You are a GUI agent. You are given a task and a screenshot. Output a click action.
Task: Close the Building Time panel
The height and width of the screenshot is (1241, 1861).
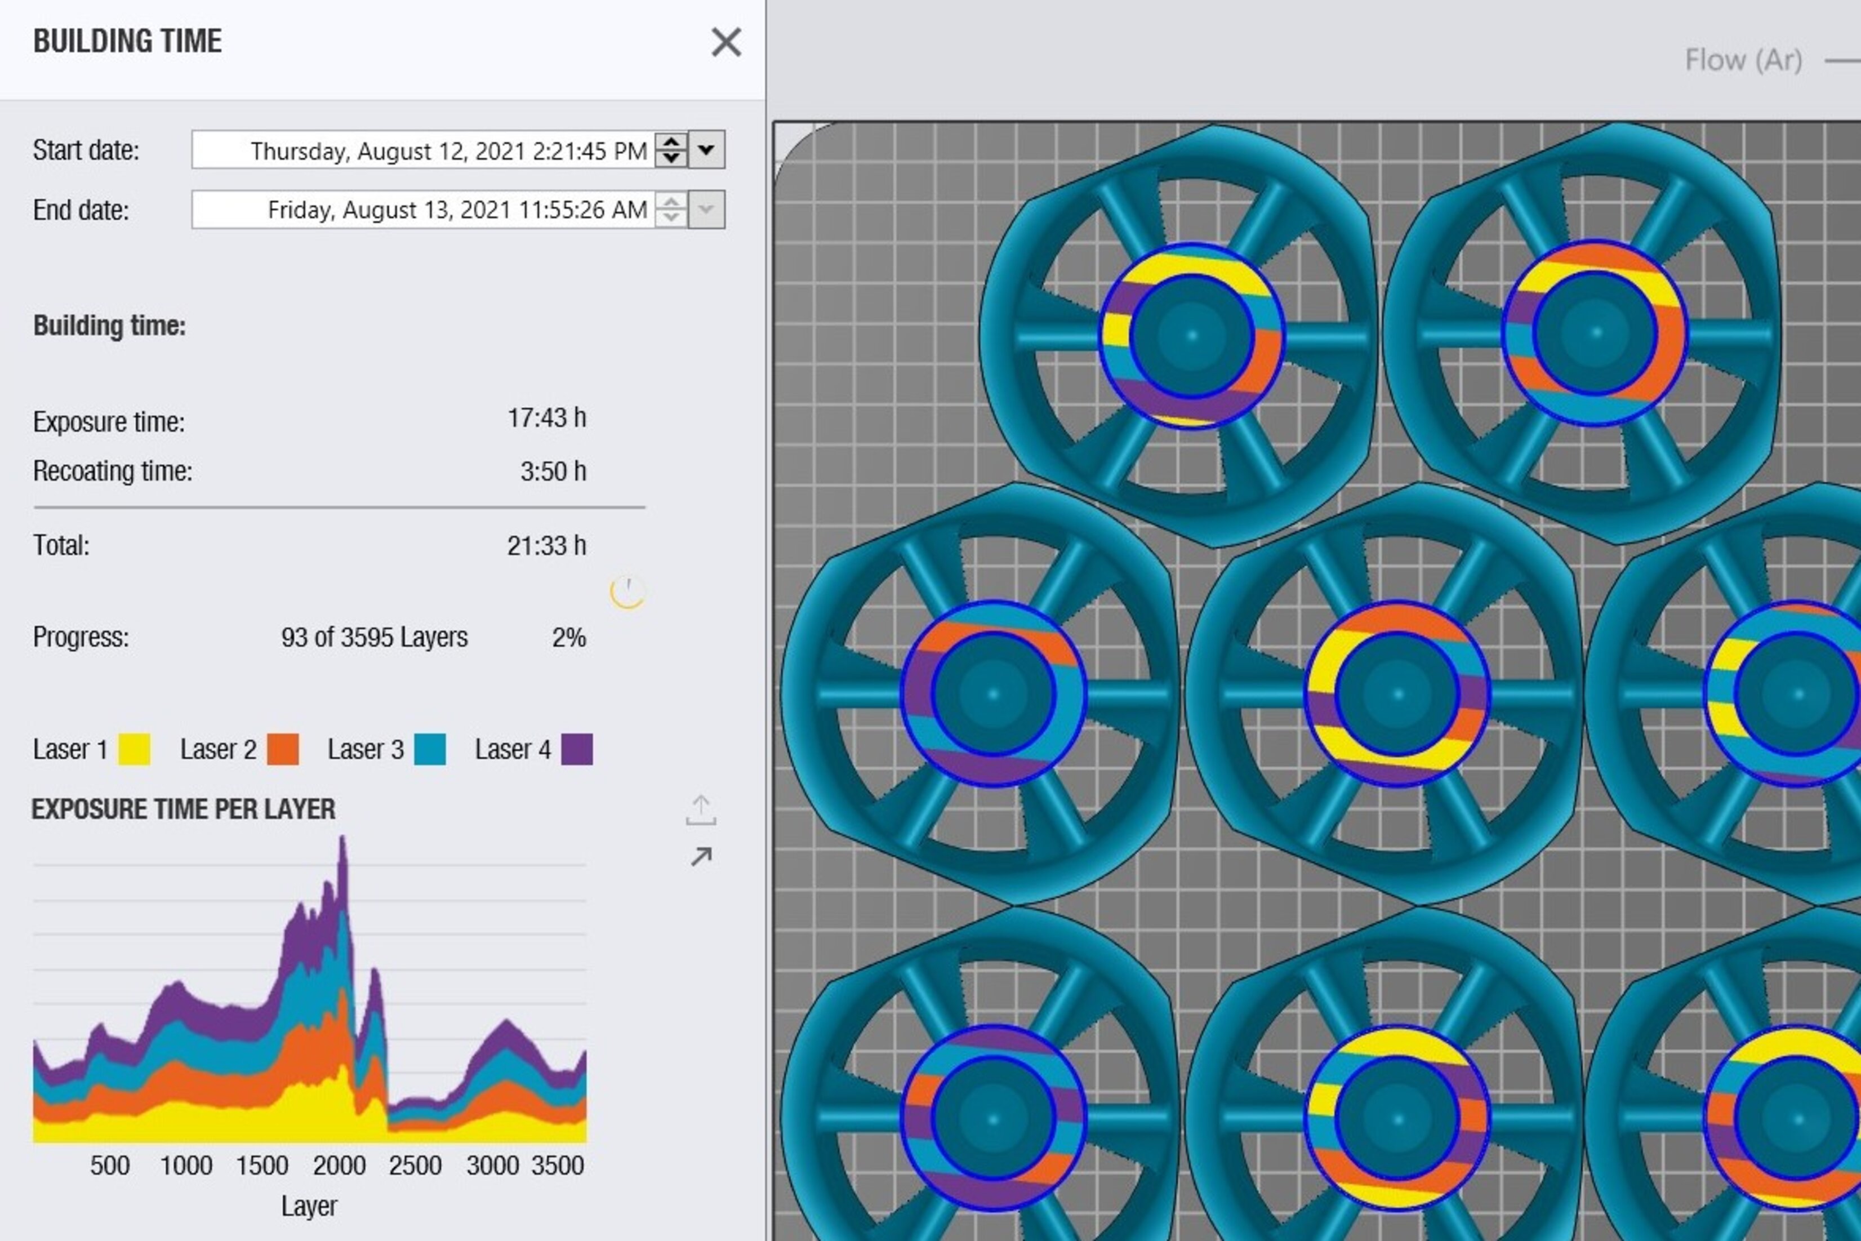tap(725, 42)
